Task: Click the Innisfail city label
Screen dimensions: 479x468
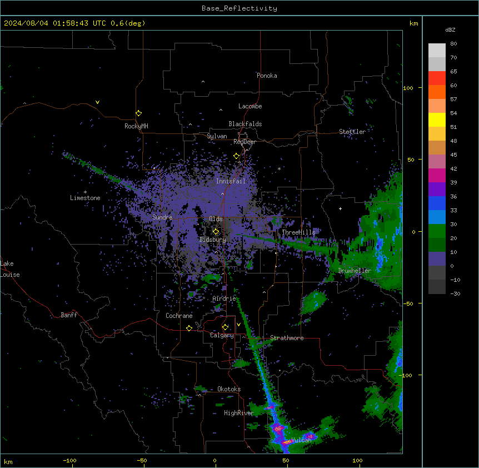Action: (231, 181)
